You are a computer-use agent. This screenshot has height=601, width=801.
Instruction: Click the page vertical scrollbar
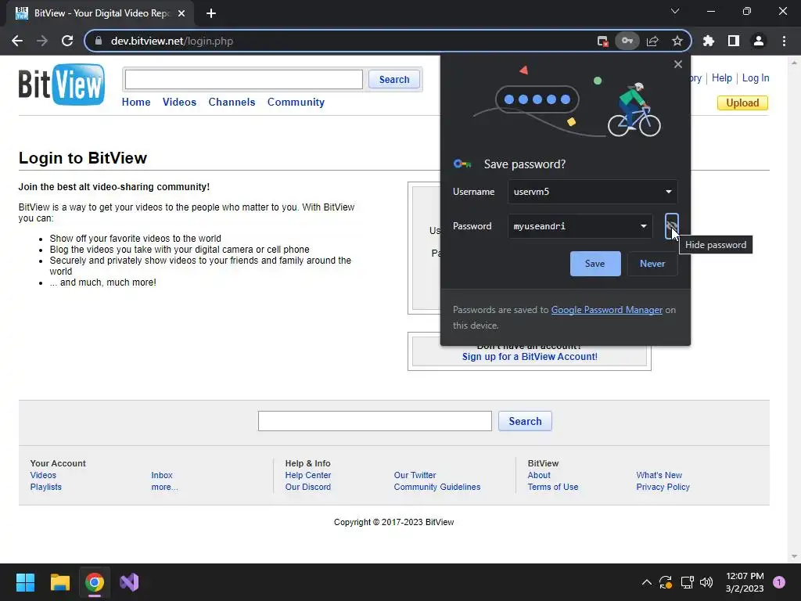coord(794,309)
